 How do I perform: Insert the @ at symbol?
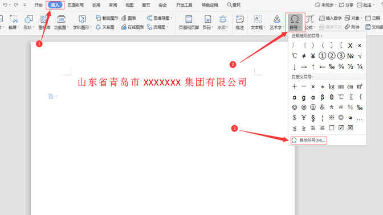(x=313, y=107)
